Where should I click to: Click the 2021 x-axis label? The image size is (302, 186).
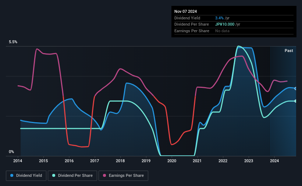[197, 161]
